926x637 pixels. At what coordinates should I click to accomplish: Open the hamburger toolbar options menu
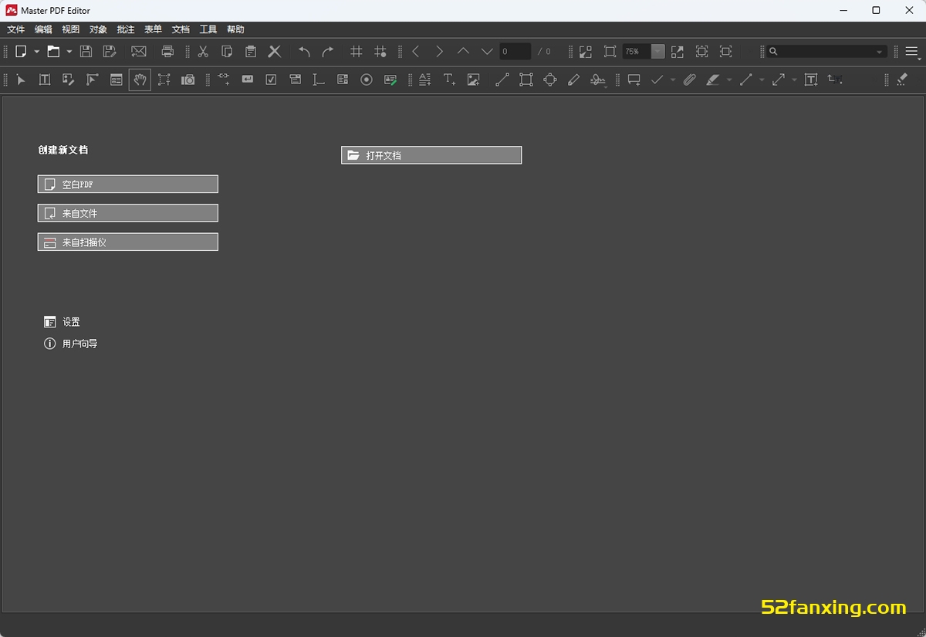tap(912, 52)
